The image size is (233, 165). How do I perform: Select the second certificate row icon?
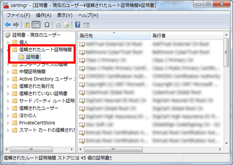[82, 52]
